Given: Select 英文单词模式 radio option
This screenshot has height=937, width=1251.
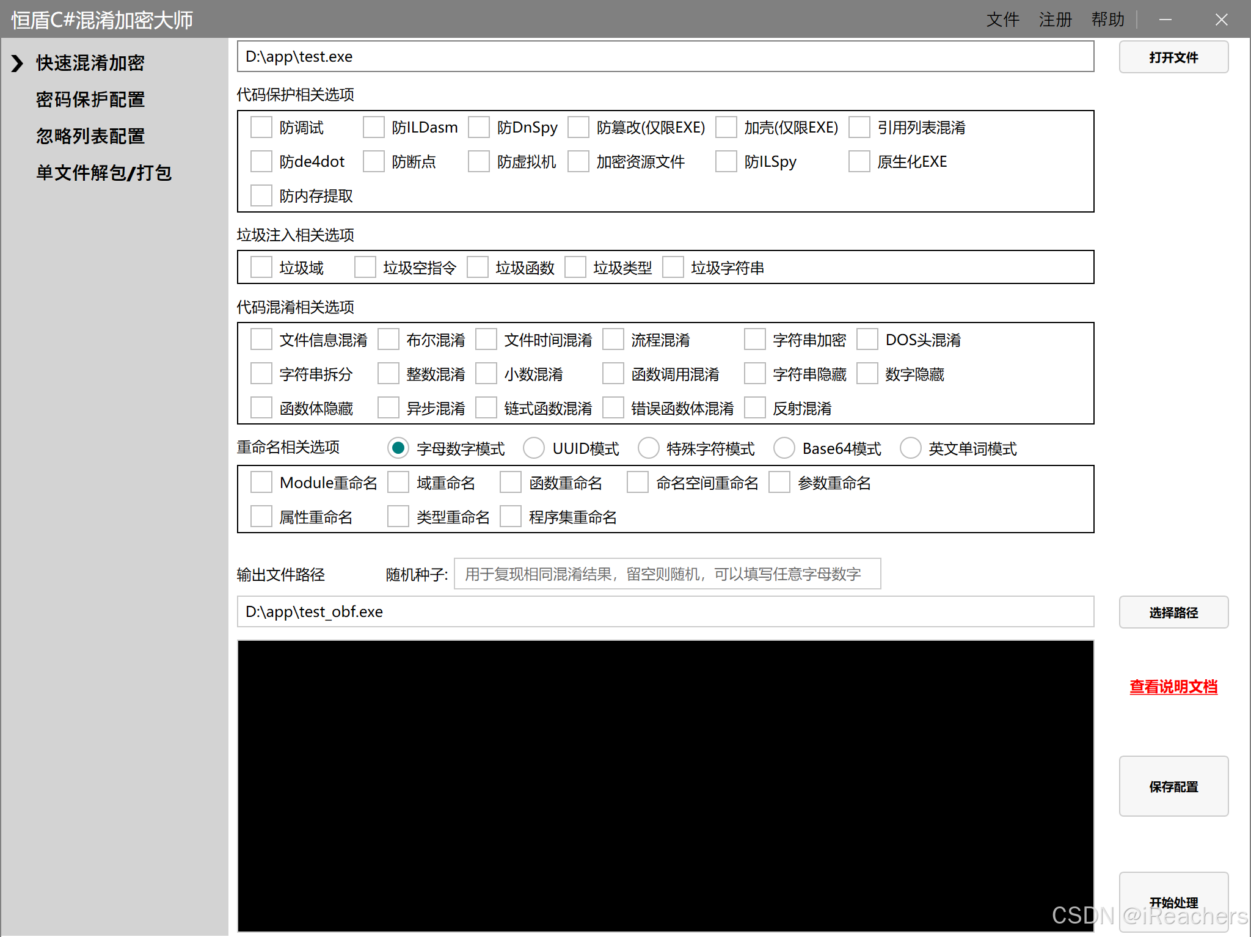Looking at the screenshot, I should coord(910,448).
